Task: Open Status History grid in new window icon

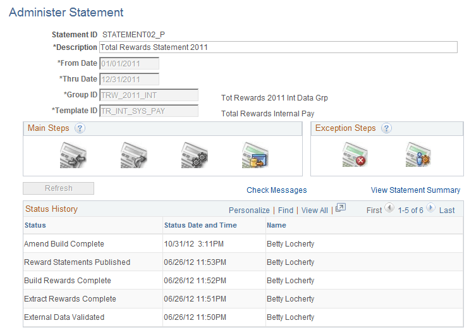Action: pos(341,207)
